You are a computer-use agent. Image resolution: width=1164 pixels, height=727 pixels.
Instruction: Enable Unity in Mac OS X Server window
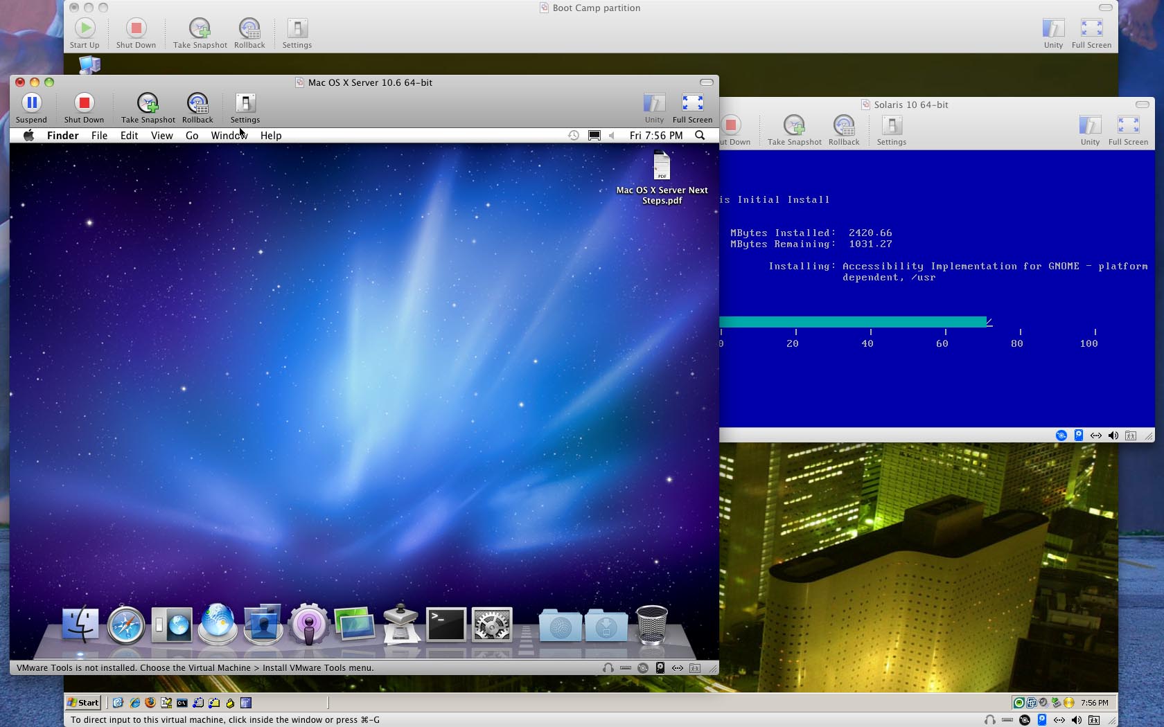(x=654, y=109)
